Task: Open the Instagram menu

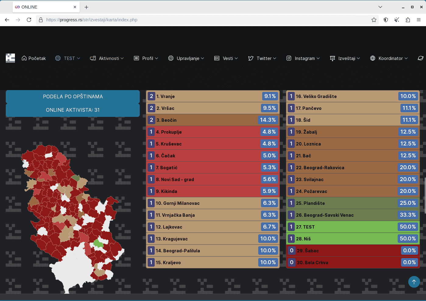Action: (x=303, y=58)
